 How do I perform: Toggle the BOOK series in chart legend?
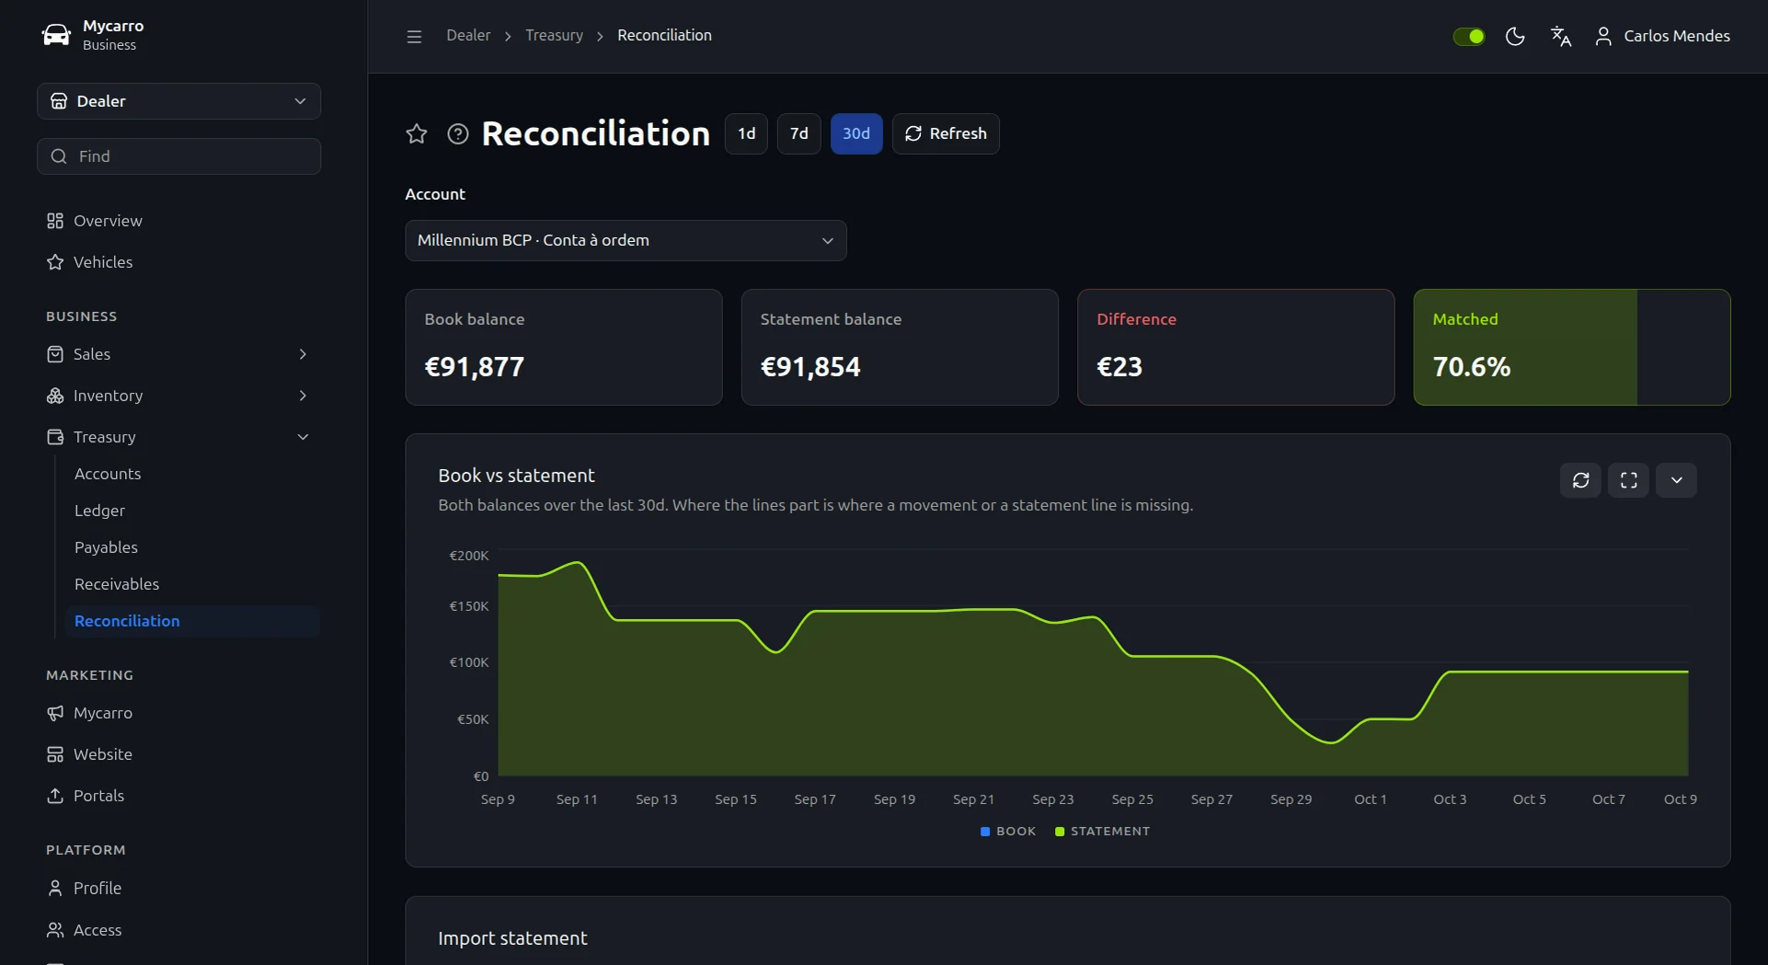1008,832
